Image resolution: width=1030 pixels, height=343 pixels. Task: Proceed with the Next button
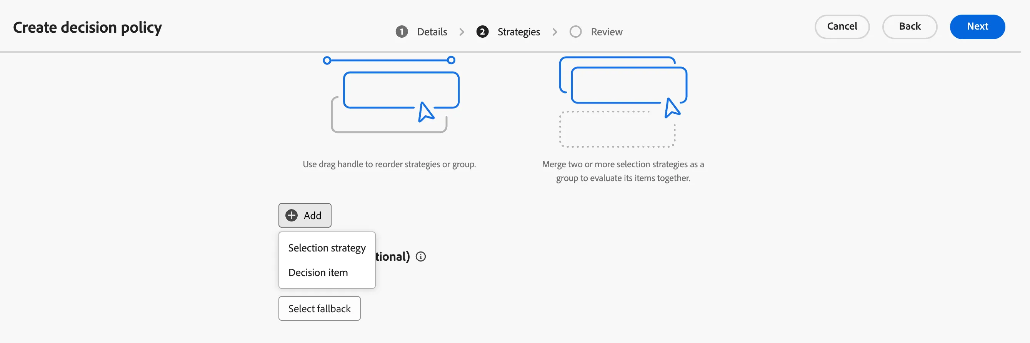point(977,27)
